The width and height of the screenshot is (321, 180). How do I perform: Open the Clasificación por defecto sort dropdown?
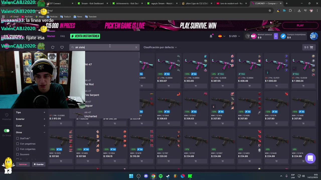pos(160,47)
